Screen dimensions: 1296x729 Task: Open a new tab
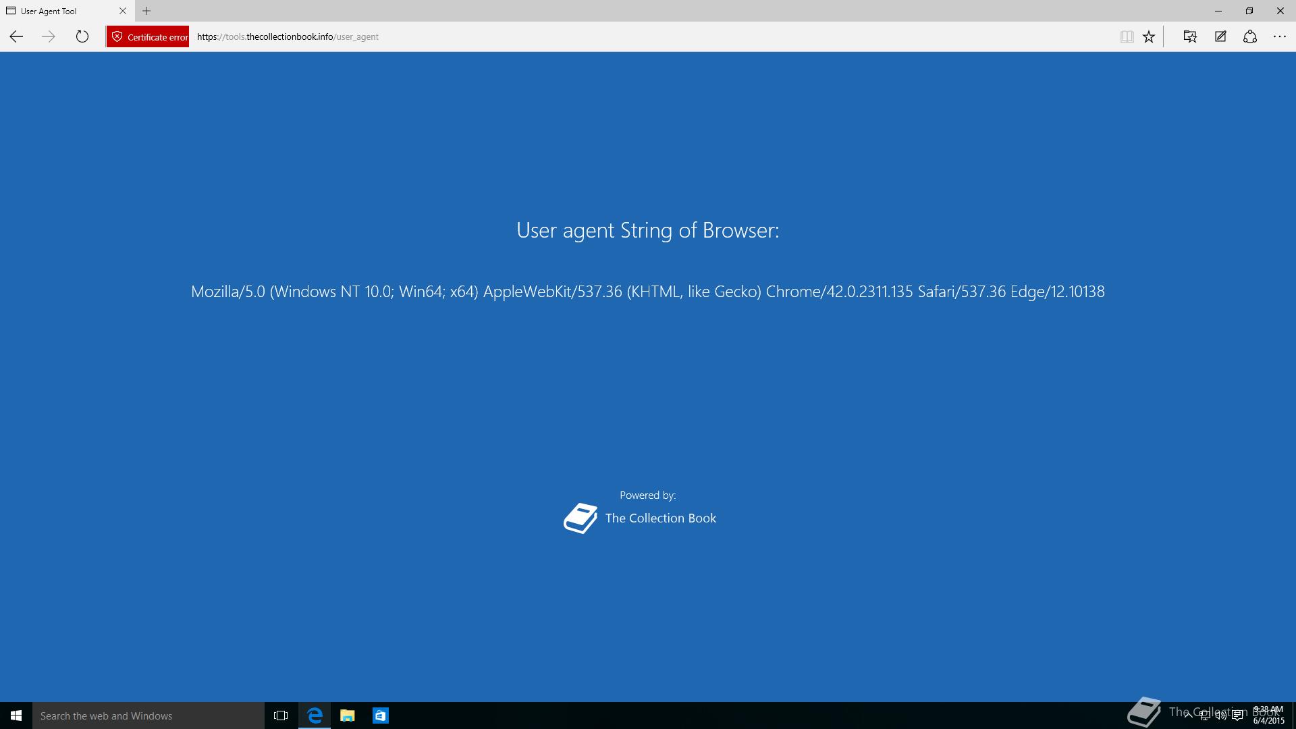click(x=146, y=11)
